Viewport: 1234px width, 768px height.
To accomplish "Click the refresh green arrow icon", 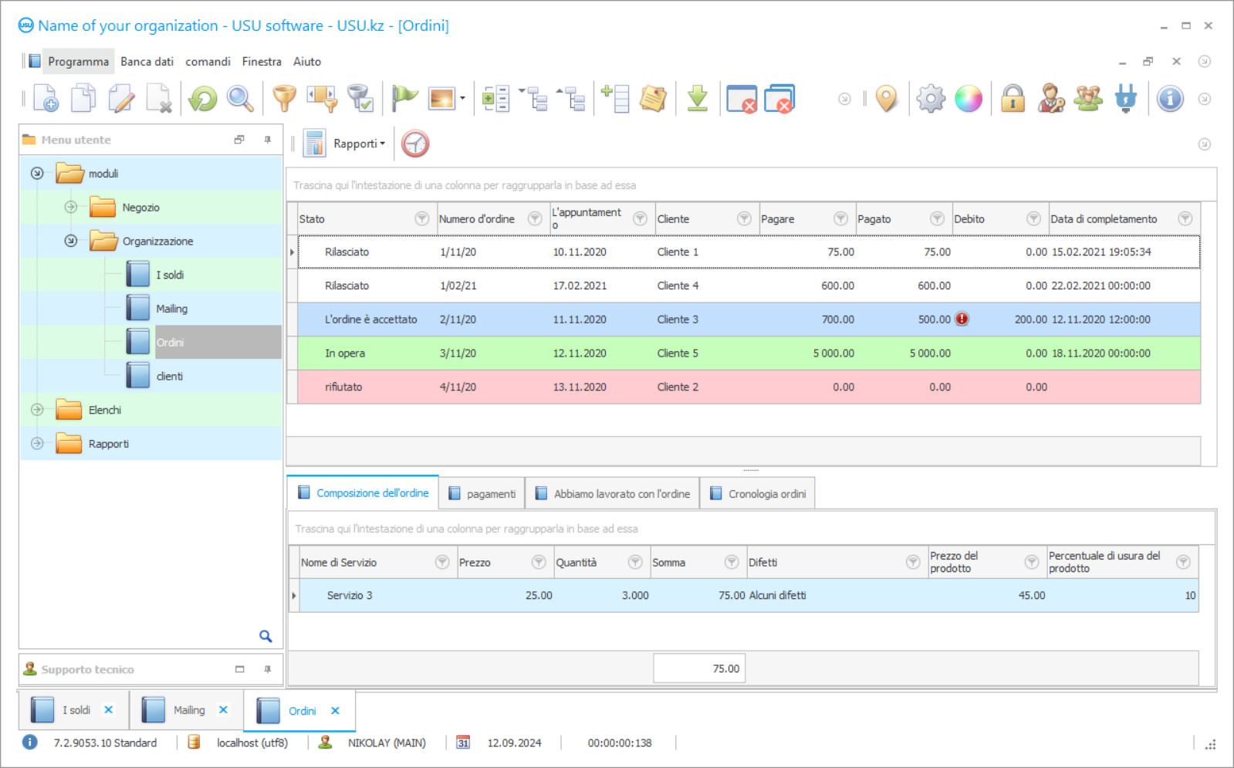I will pos(203,99).
